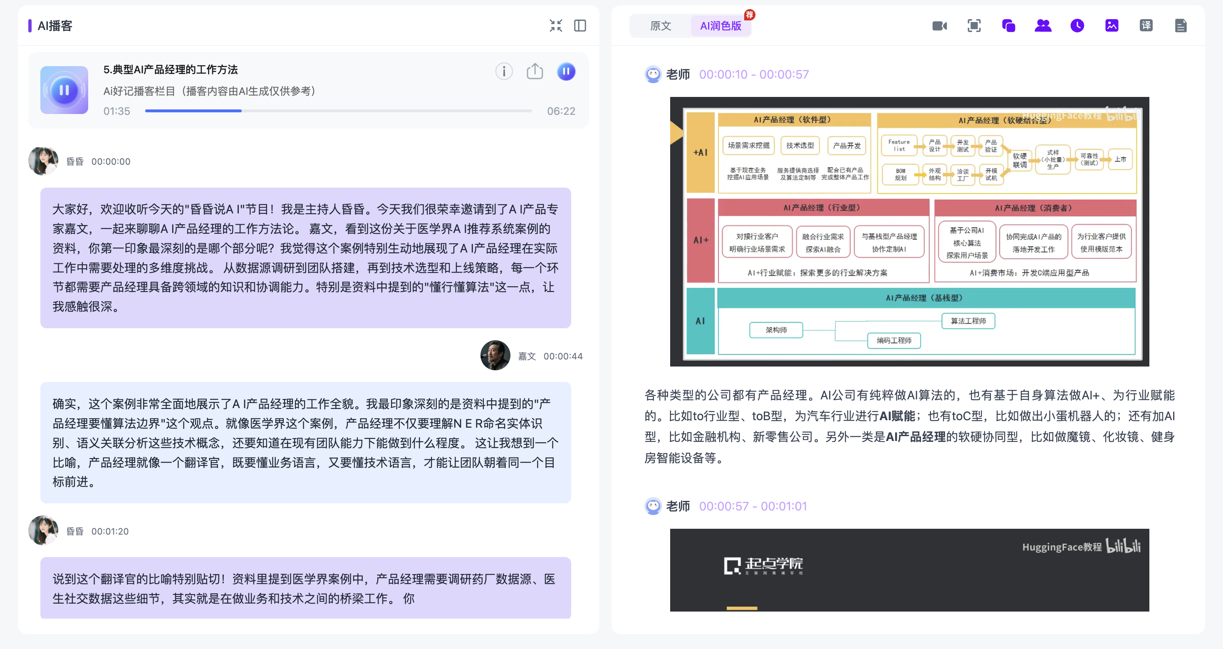Click the elapsed time 01:35

tap(117, 111)
